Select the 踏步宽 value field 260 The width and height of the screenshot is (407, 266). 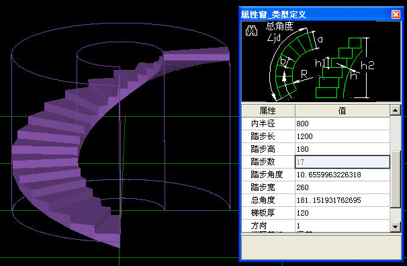click(x=343, y=187)
